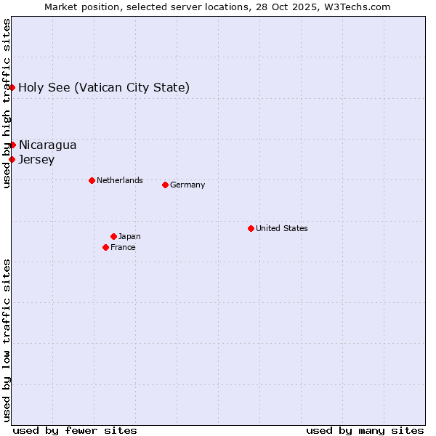
Task: Click the 'United States' label
Action: pyautogui.click(x=281, y=228)
